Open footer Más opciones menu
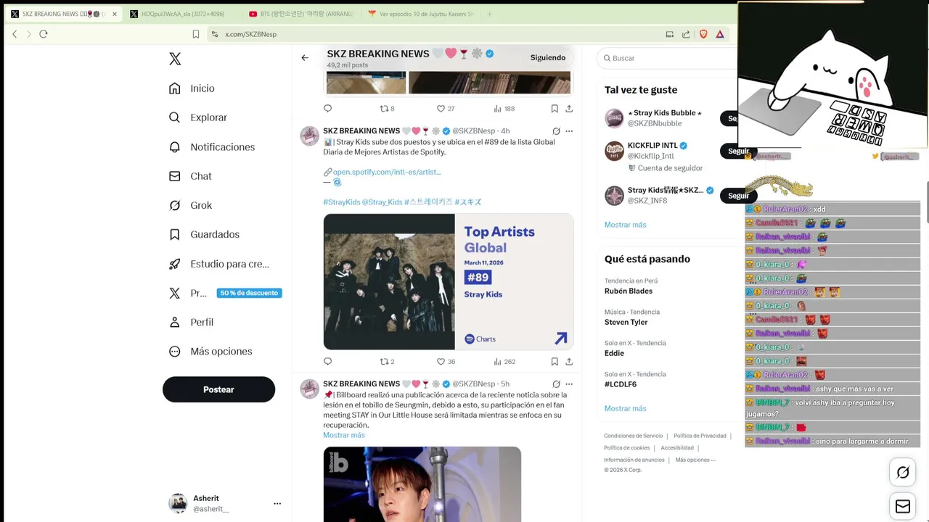This screenshot has width=929, height=522. click(x=695, y=460)
